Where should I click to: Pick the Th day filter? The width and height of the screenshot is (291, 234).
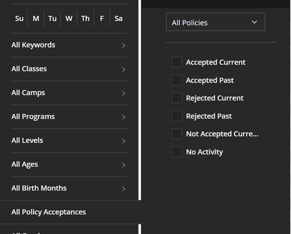point(85,18)
